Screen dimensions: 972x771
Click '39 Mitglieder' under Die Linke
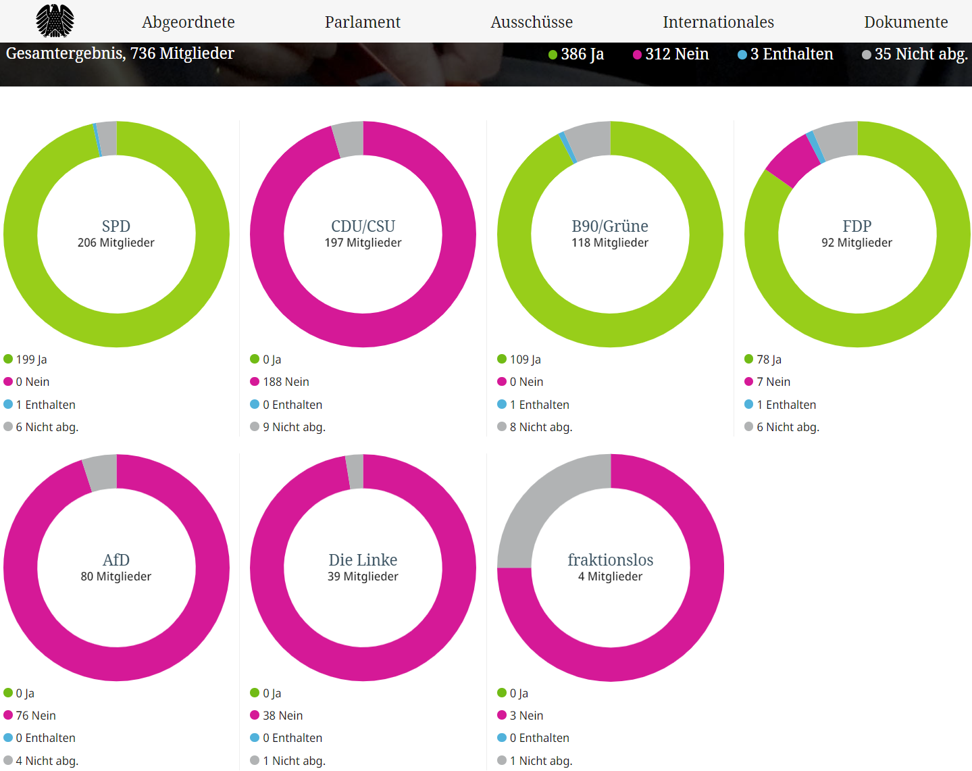(x=363, y=576)
